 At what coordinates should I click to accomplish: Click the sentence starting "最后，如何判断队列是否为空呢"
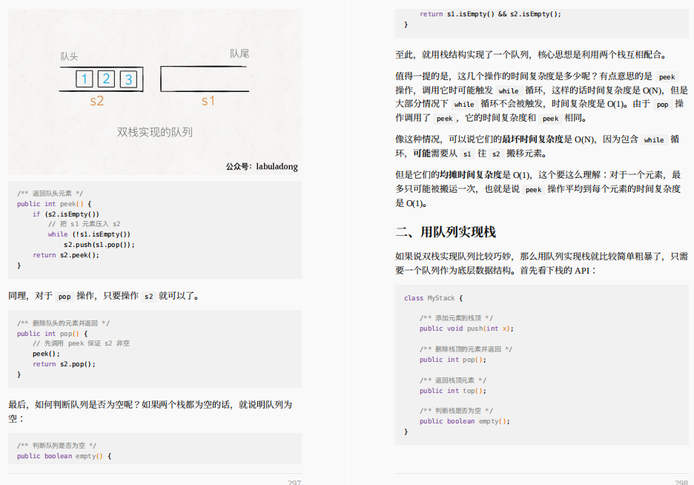tap(150, 411)
